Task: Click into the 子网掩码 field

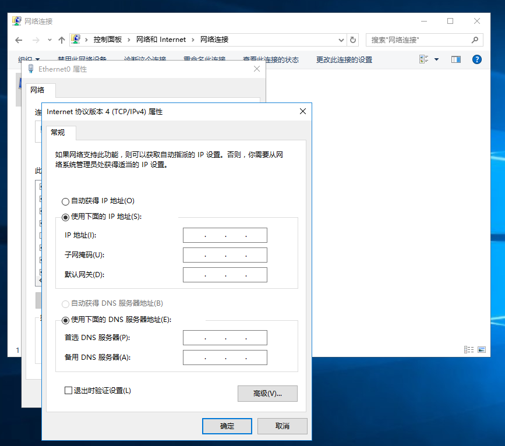Action: tap(225, 255)
